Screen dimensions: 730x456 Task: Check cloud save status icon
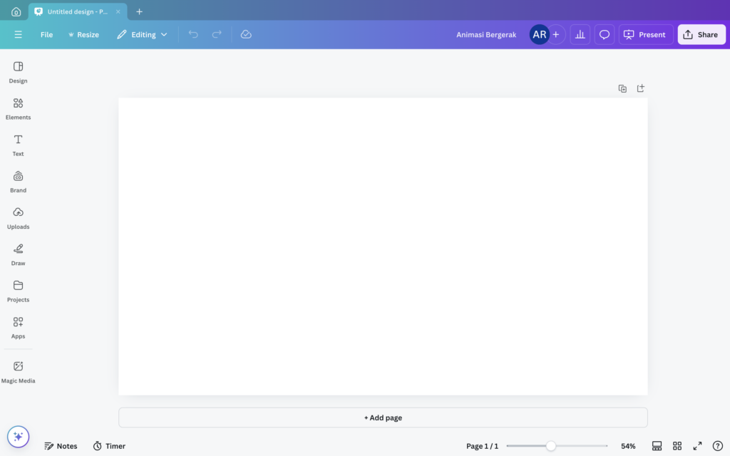pyautogui.click(x=246, y=34)
